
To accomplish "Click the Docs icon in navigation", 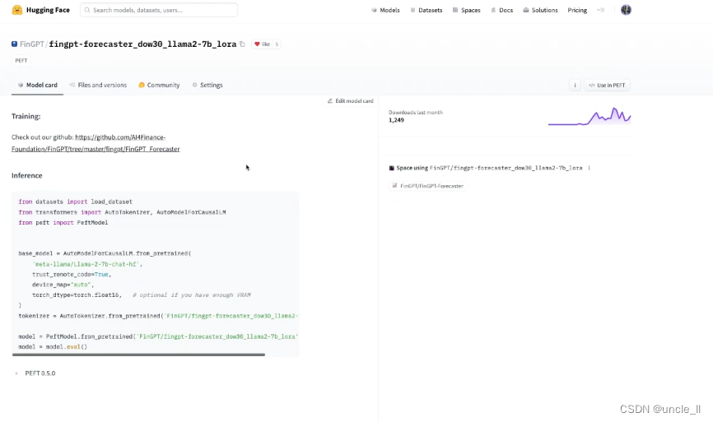I will pyautogui.click(x=493, y=10).
